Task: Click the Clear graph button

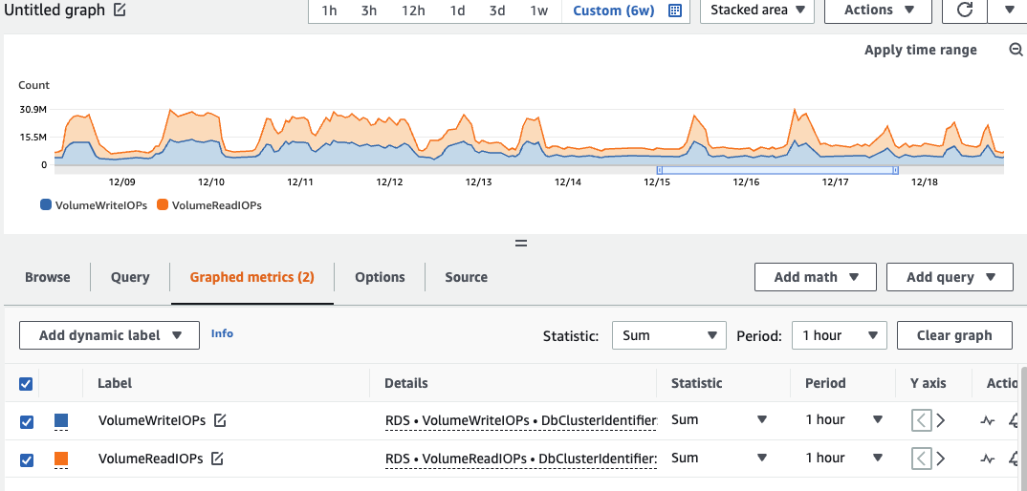Action: (x=953, y=335)
